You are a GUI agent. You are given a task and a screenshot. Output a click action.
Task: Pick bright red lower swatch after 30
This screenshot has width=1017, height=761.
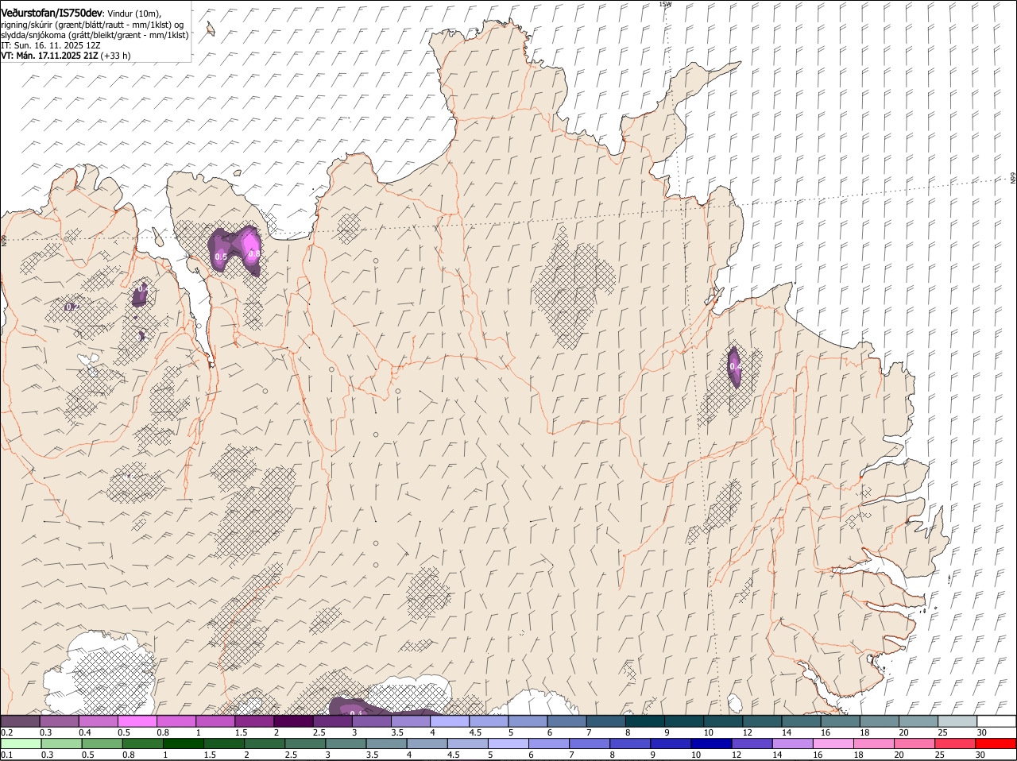point(996,744)
